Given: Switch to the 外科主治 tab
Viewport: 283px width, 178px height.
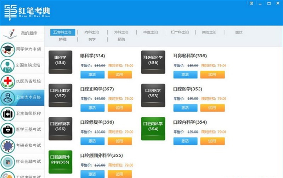Looking at the screenshot, I should (x=121, y=32).
